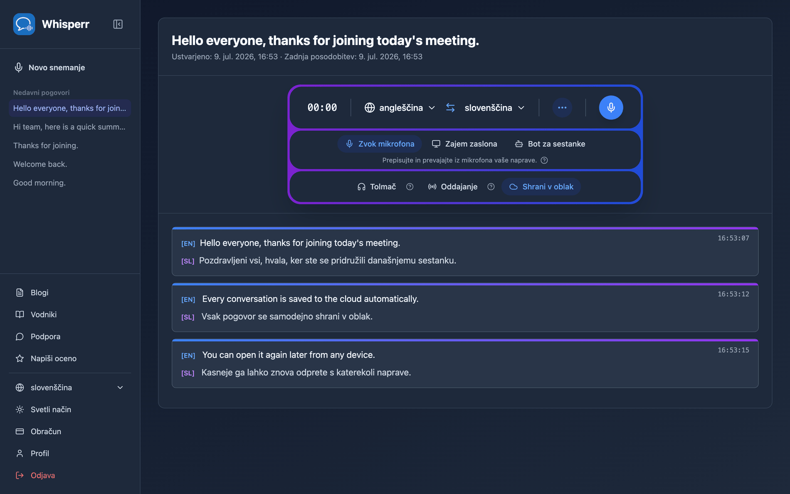The width and height of the screenshot is (790, 494).
Task: Toggle Shrani v oblak cloud saving
Action: coord(541,187)
